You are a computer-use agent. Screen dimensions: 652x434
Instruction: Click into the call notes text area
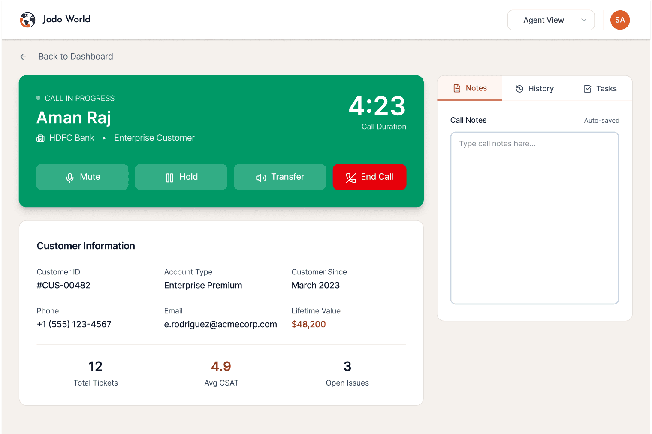pyautogui.click(x=534, y=218)
